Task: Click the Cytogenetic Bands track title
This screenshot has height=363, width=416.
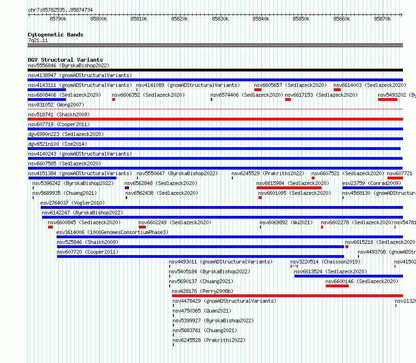Action: [56, 35]
